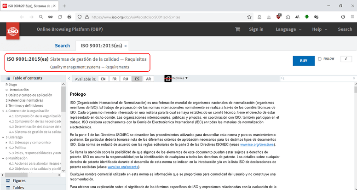The image size is (357, 190).
Task: Open 0 Introducción in contents
Action: 17,90
